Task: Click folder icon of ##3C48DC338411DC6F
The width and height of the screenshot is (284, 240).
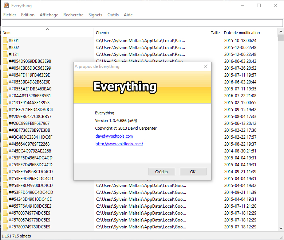Action: (x=5, y=137)
